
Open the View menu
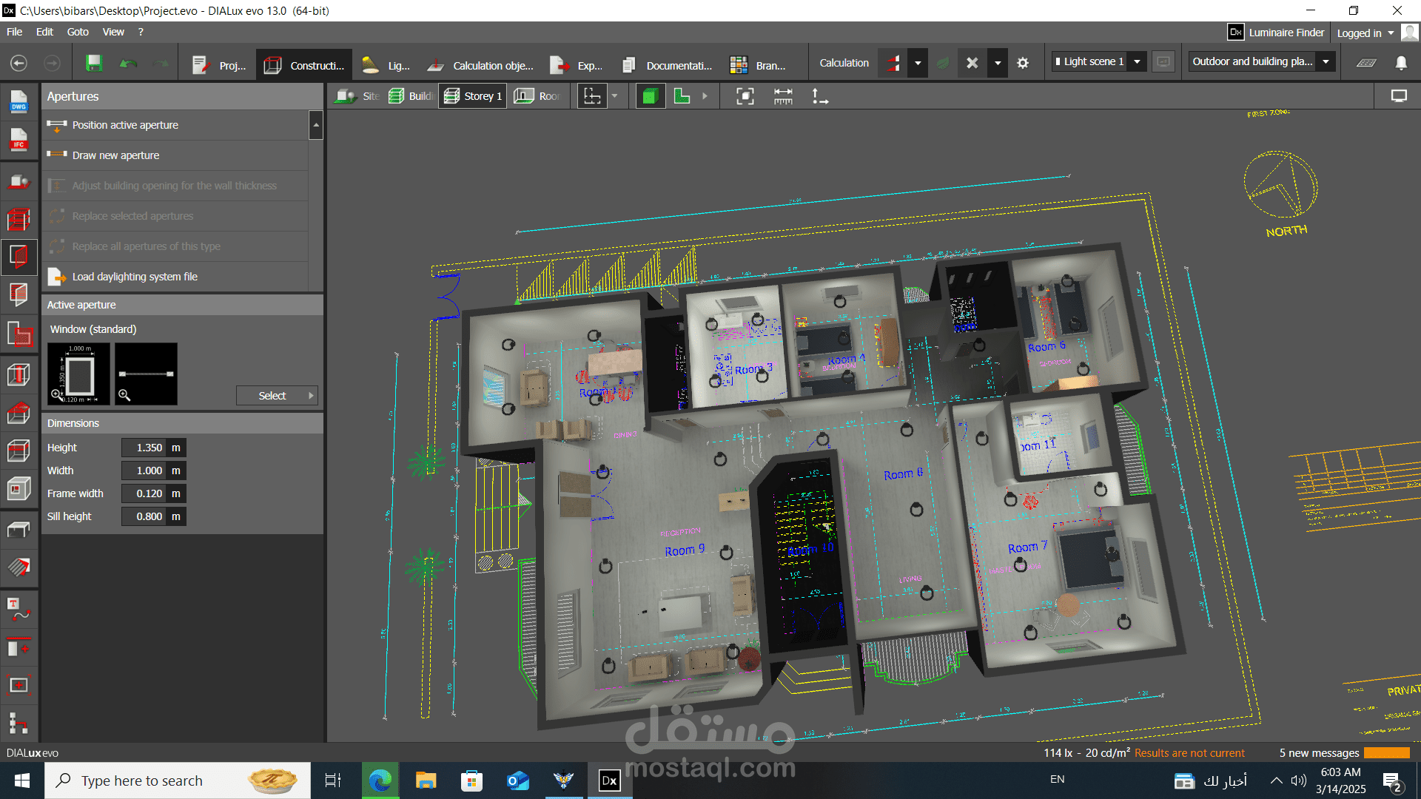113,32
